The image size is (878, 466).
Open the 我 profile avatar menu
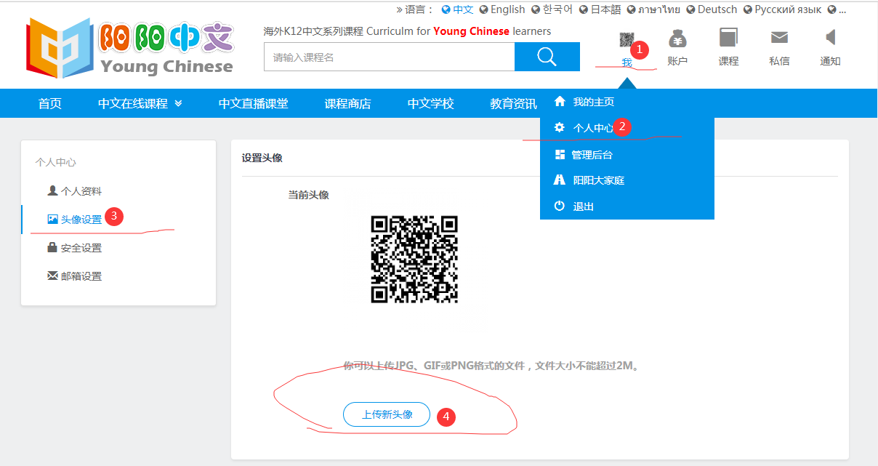[x=627, y=48]
